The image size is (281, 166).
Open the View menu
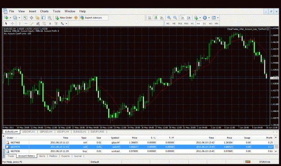(x=22, y=11)
